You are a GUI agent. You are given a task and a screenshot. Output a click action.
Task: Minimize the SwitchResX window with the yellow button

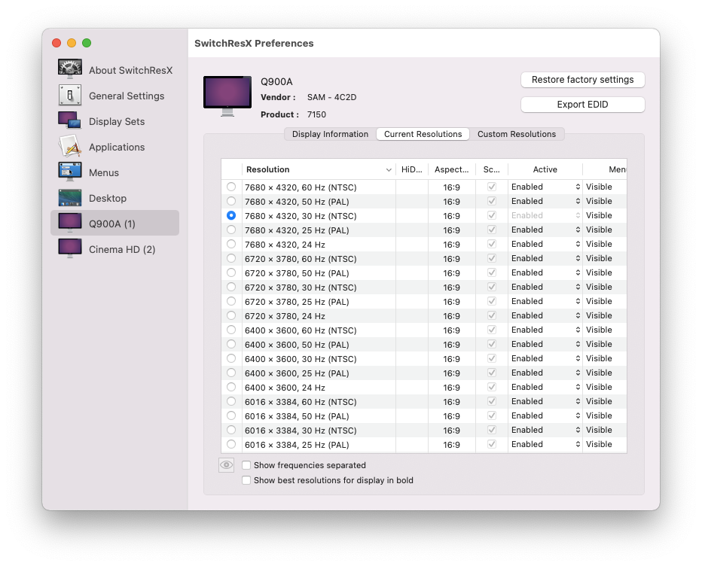72,43
